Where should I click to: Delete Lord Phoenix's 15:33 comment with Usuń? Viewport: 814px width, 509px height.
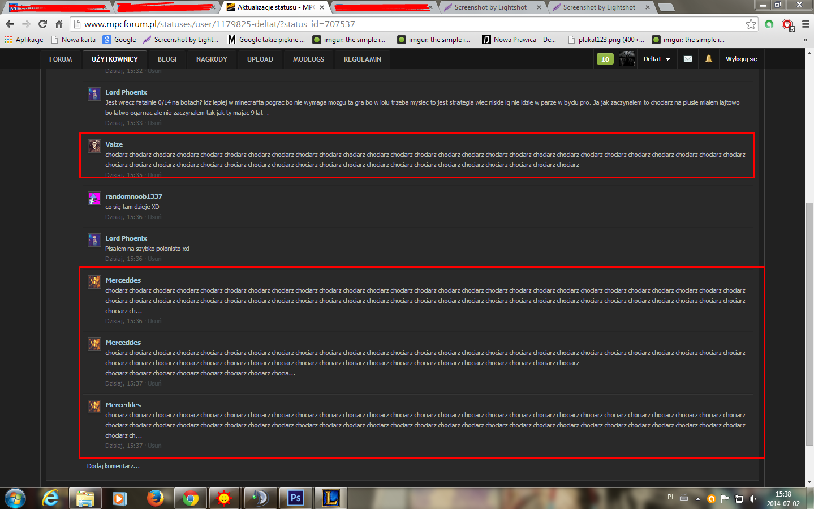(154, 123)
